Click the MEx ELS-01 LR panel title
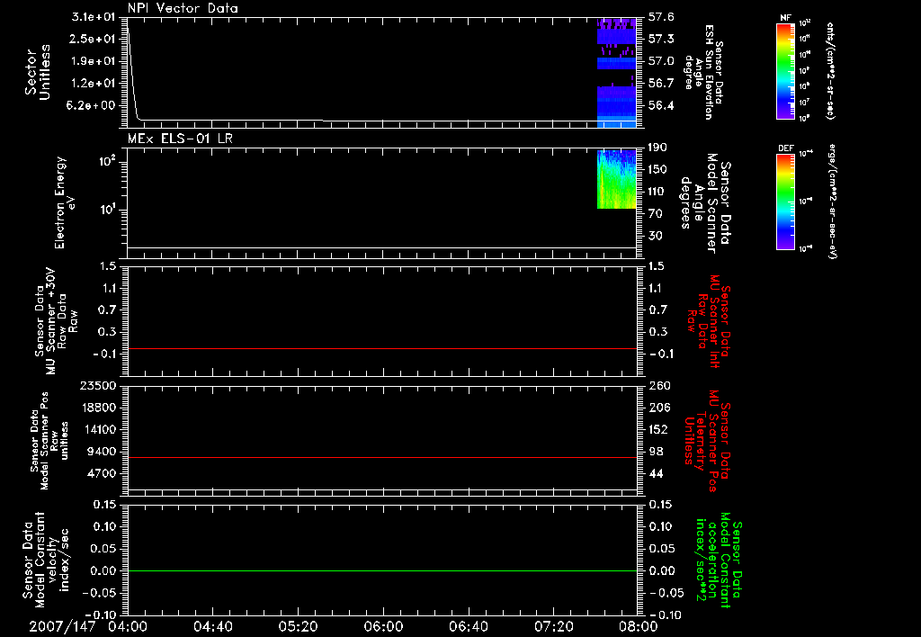The image size is (921, 637). point(180,139)
